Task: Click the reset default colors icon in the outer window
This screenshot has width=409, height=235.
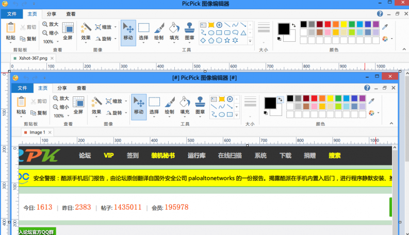Action: (279, 39)
